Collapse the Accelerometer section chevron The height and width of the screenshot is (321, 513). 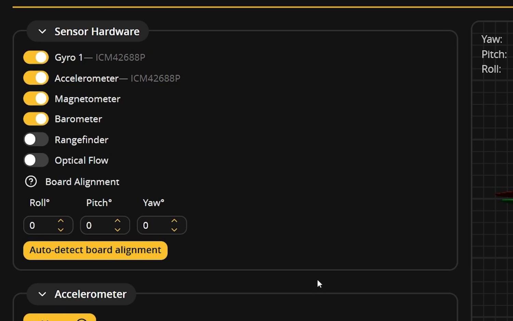(42, 294)
